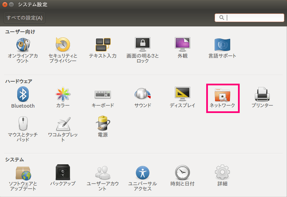
Task: Open セキュリティとプライバシー settings
Action: point(63,50)
